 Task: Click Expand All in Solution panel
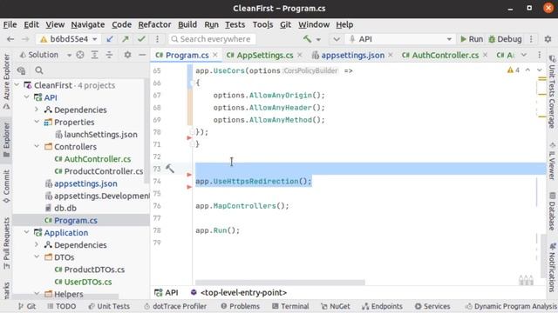coord(94,55)
